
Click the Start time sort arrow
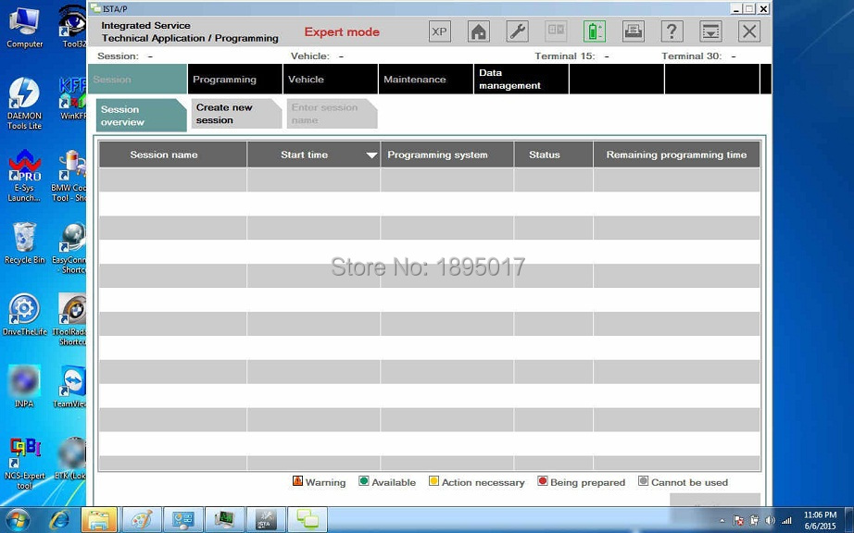(371, 155)
